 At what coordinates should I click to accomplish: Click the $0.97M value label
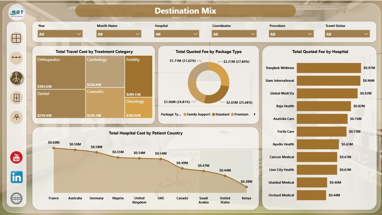click(x=369, y=68)
